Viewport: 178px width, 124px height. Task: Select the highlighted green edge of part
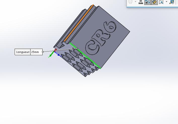pyautogui.click(x=85, y=55)
